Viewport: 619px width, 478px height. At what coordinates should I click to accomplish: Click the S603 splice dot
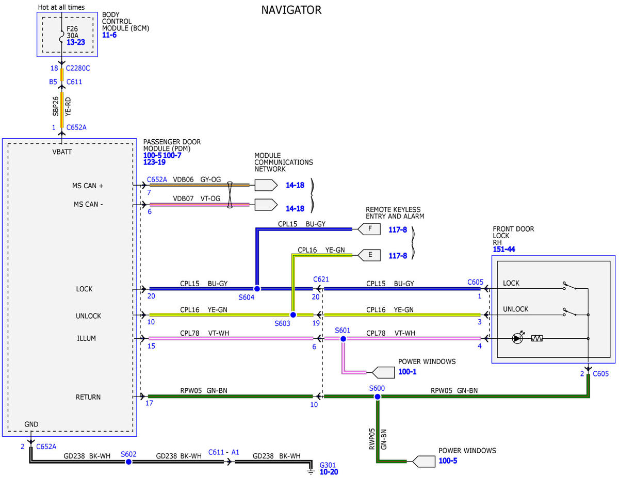coord(292,315)
